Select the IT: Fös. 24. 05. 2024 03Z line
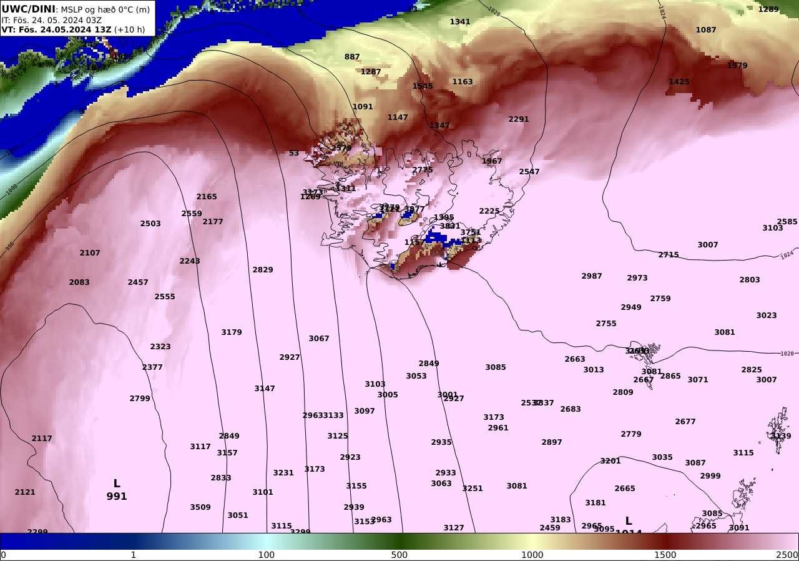This screenshot has height=561, width=799. coord(52,20)
